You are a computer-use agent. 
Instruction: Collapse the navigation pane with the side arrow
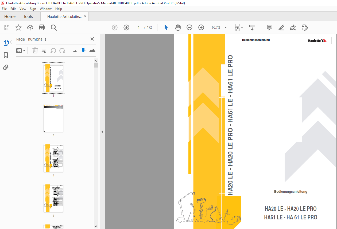click(x=102, y=132)
